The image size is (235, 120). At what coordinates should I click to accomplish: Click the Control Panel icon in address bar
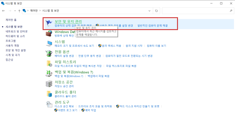click(24, 11)
